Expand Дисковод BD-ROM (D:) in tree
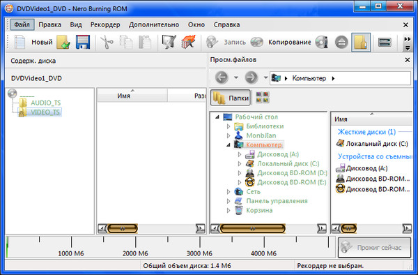 [x=240, y=173]
